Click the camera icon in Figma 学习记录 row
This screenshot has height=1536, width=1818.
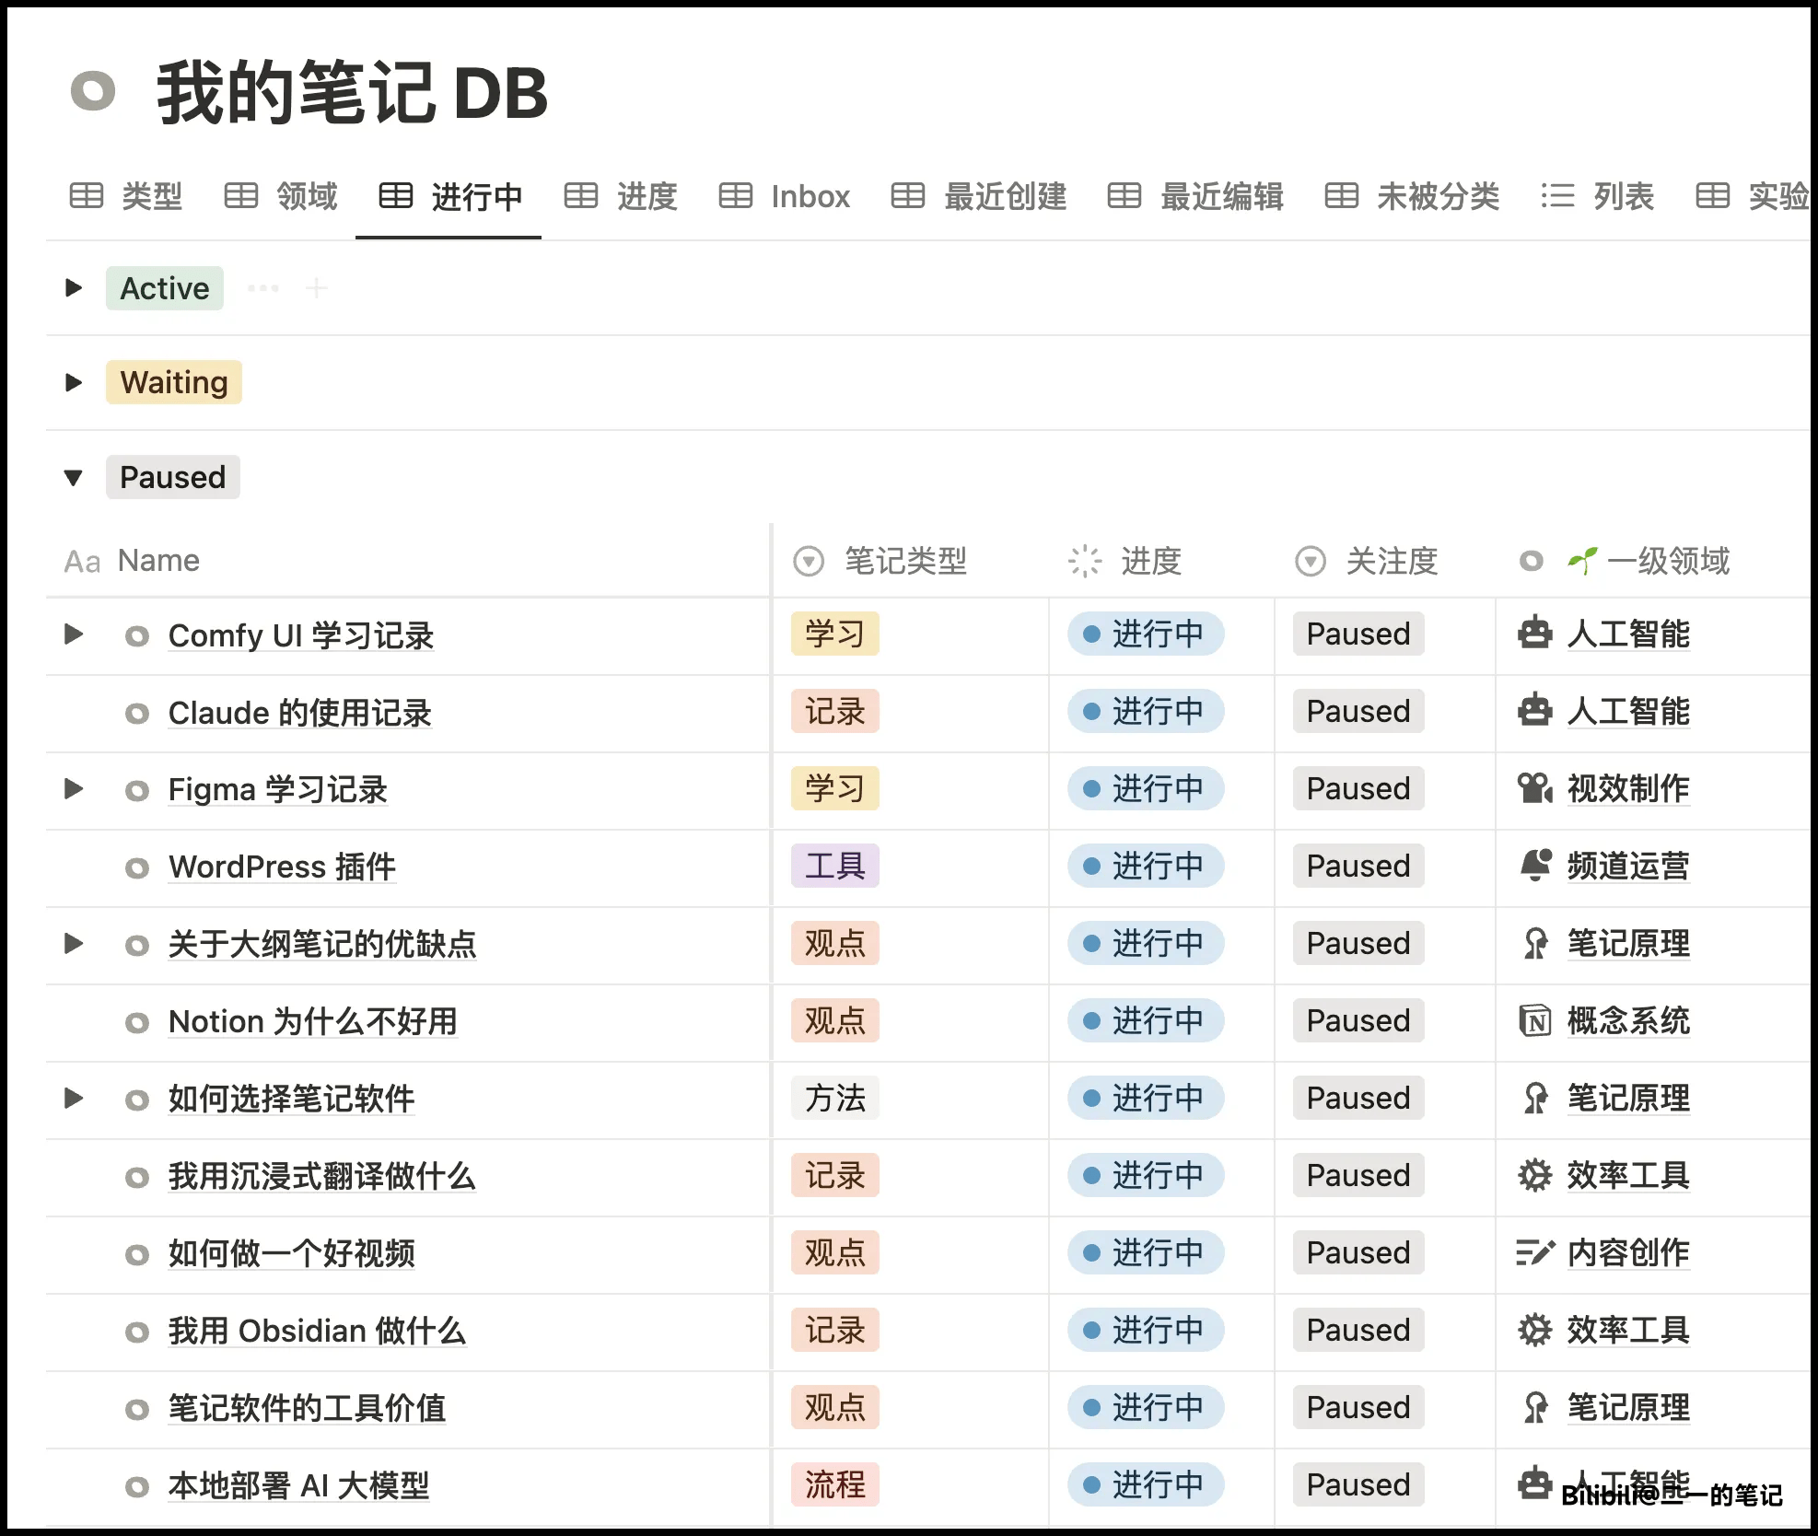pyautogui.click(x=1534, y=788)
